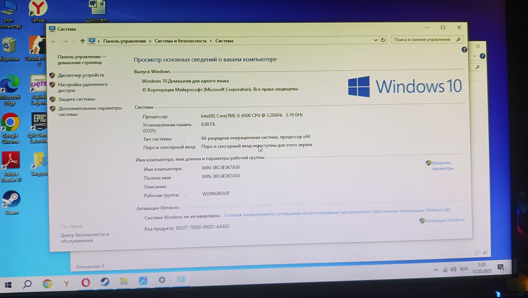This screenshot has height=298, width=528.
Task: Click Панель управления — домашняя страница
Action: 82,59
